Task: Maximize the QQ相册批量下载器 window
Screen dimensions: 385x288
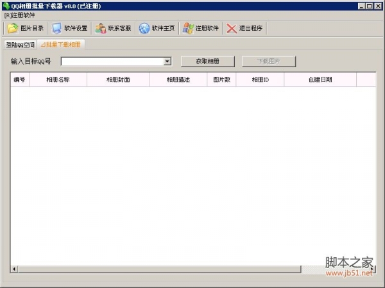Action: click(x=370, y=6)
